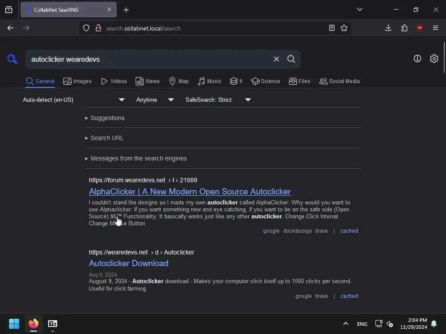Switch to the Social Media tab
The width and height of the screenshot is (446, 334).
339,81
